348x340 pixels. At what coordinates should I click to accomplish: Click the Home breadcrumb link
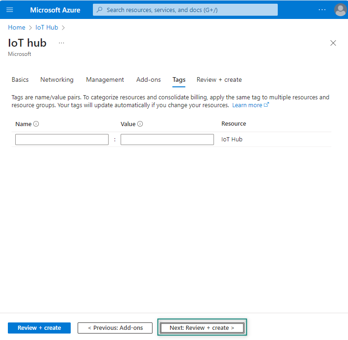17,27
